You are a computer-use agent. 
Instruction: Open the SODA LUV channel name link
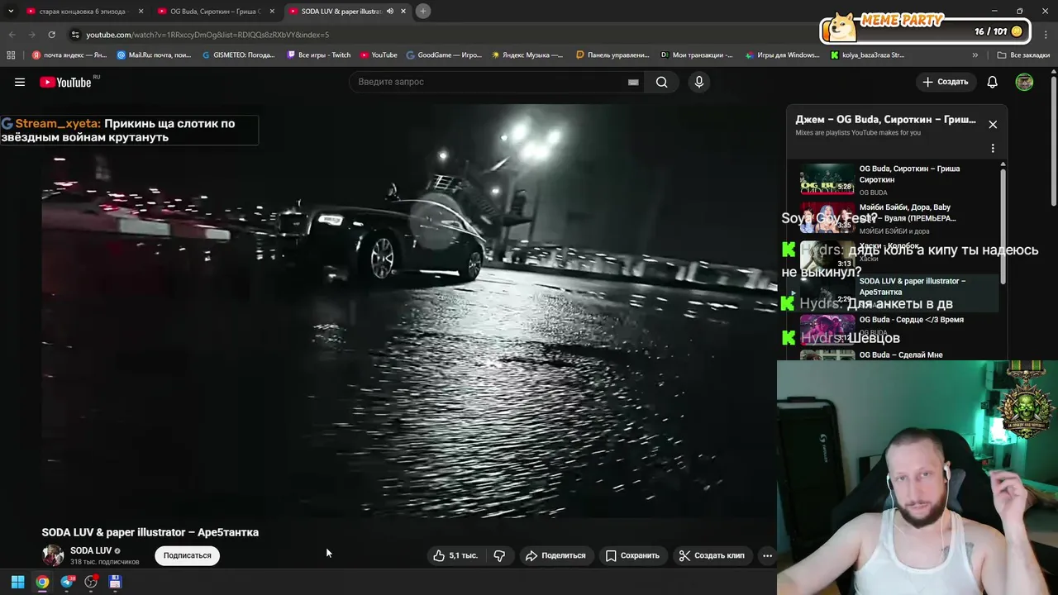[x=91, y=550]
